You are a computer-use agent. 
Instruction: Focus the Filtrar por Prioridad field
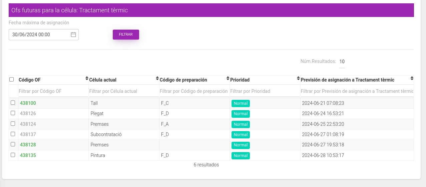tap(265, 91)
